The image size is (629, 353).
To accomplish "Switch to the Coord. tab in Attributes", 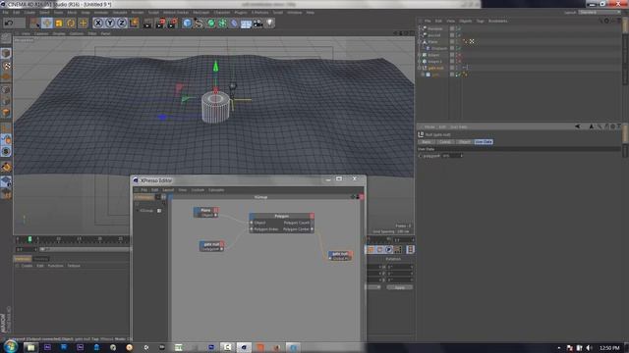I will coord(445,141).
